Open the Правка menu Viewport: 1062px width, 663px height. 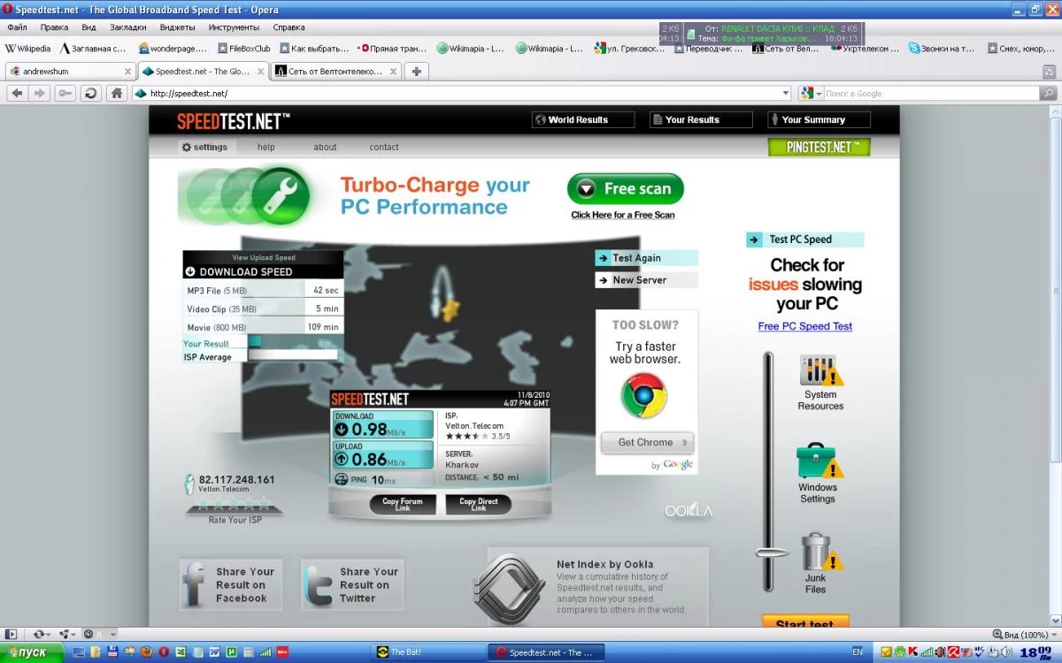point(54,27)
